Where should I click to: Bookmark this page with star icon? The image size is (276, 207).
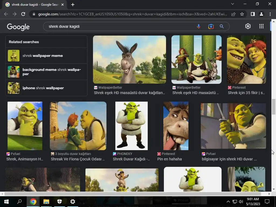tap(242, 14)
